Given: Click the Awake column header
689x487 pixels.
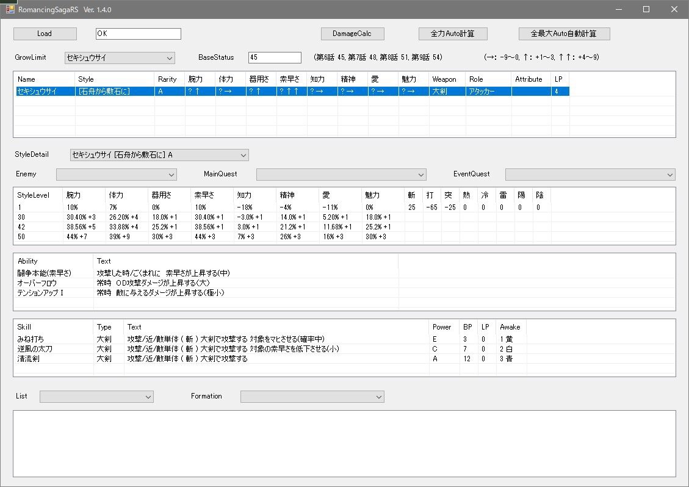Looking at the screenshot, I should pos(511,326).
